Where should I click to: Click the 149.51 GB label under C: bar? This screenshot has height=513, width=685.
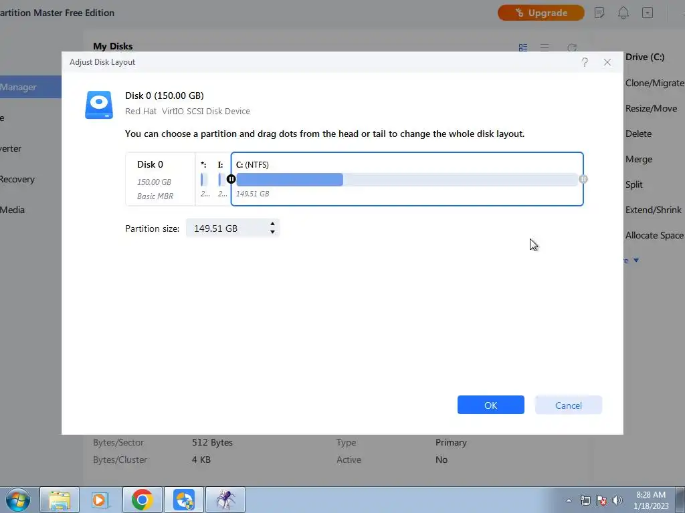[x=252, y=194]
